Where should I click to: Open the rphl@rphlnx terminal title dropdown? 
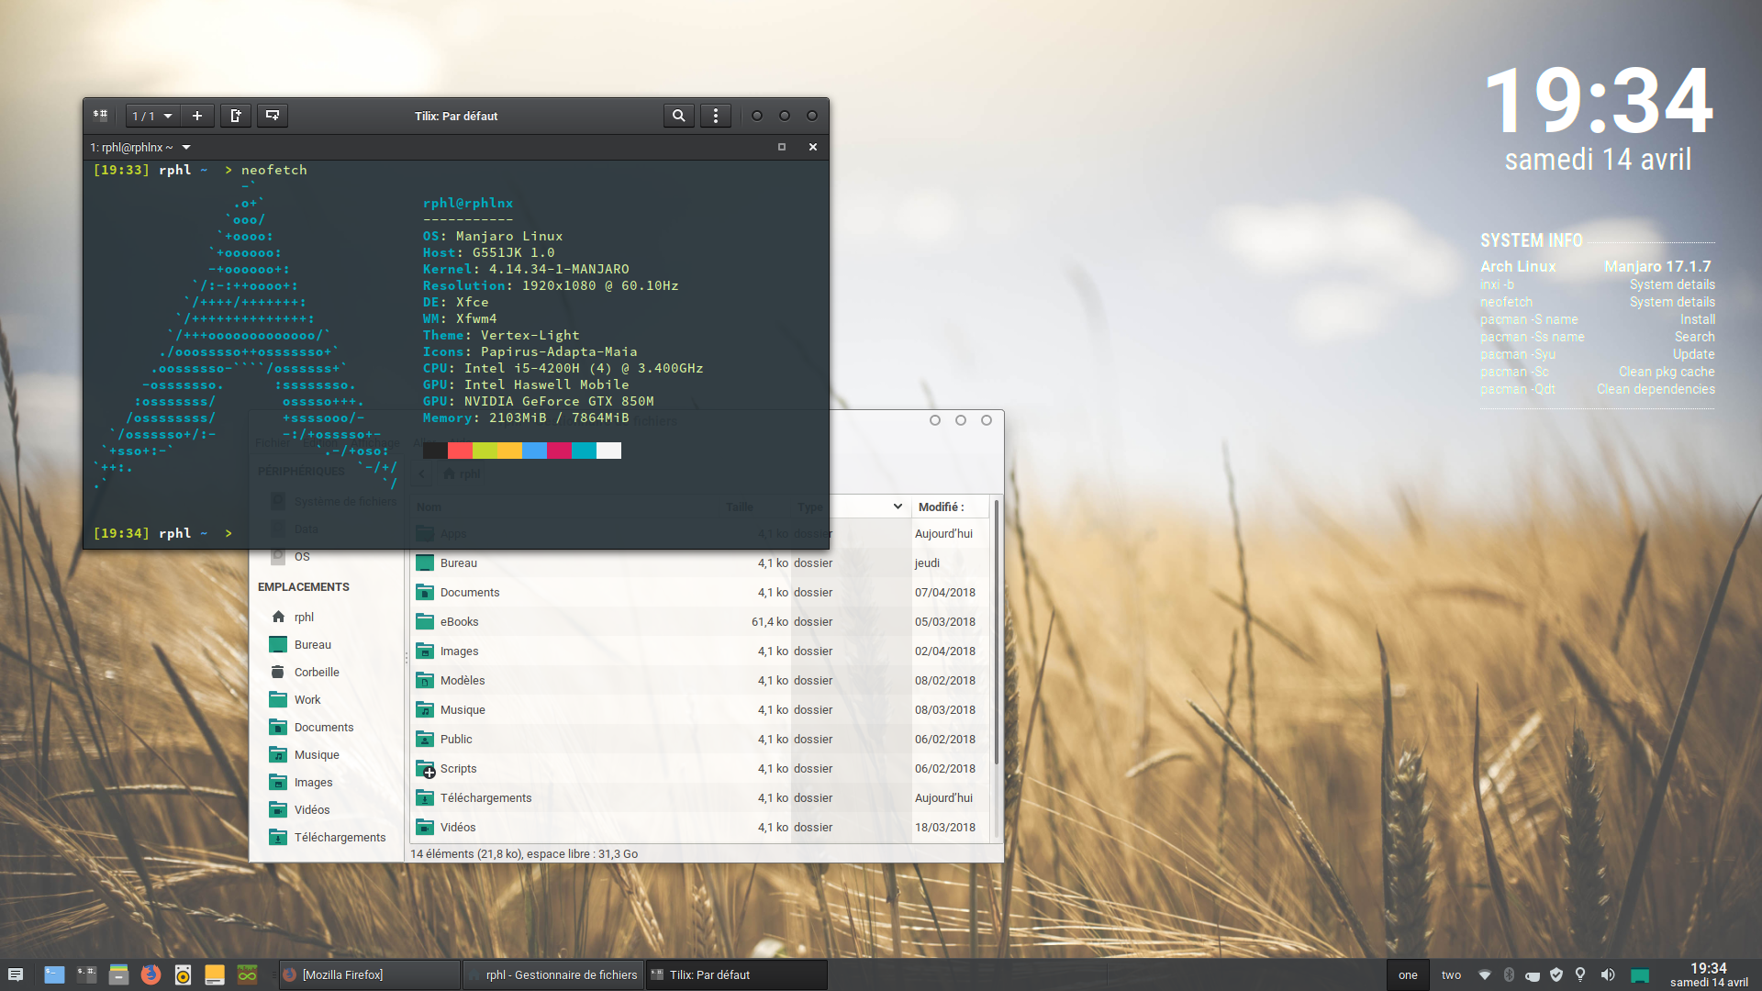[186, 147]
